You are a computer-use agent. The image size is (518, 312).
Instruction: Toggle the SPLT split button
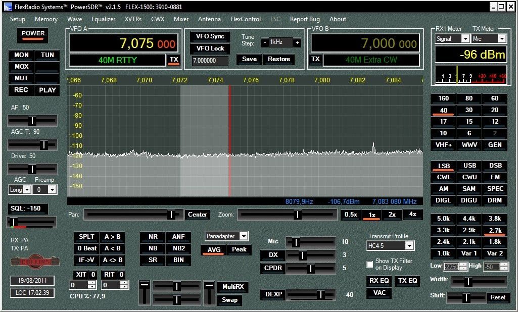tap(86, 237)
